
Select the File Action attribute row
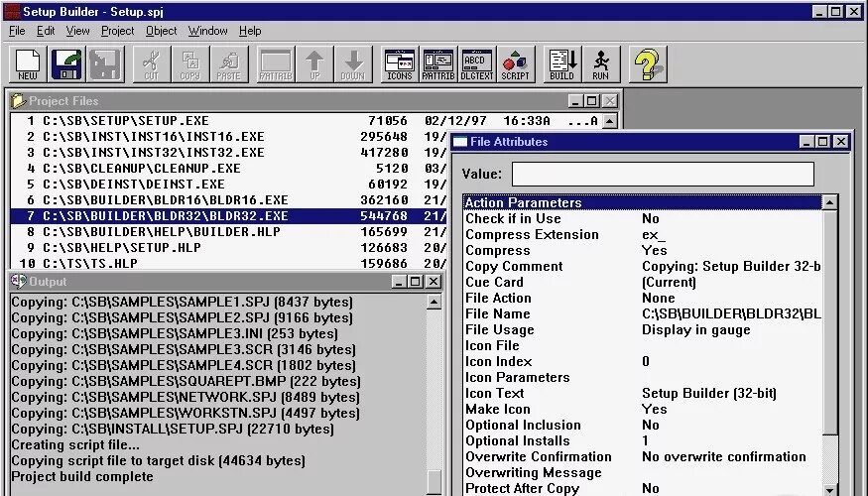click(643, 299)
